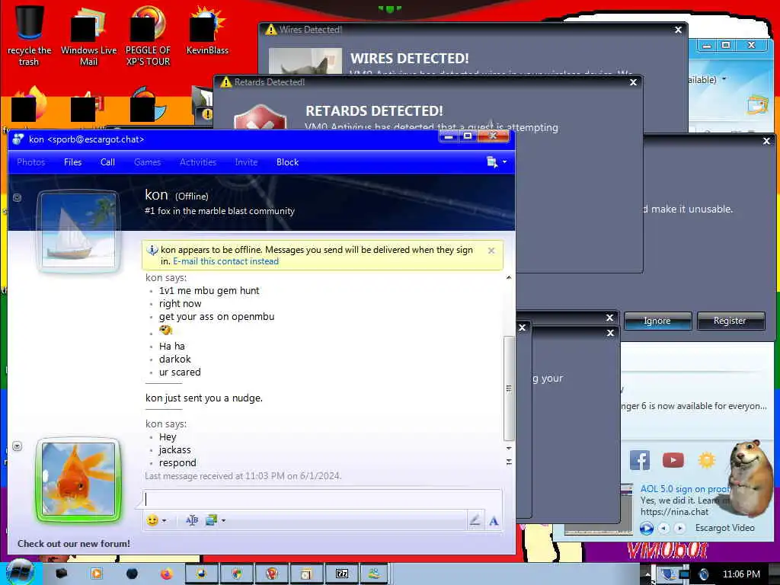Expand the options arrow beside goldfish picture

pyautogui.click(x=17, y=446)
